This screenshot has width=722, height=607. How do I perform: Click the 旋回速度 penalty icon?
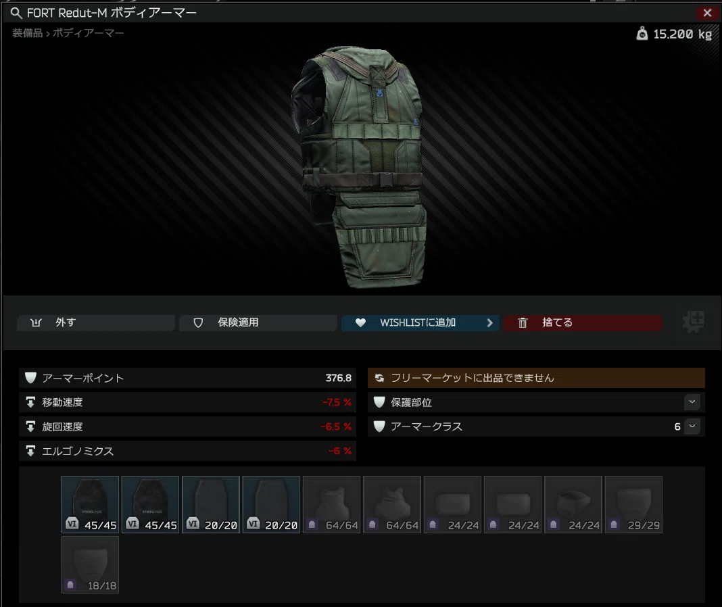point(30,427)
